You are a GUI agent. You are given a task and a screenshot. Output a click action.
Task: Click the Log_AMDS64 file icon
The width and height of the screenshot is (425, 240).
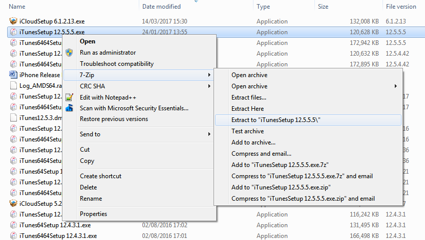coord(13,86)
